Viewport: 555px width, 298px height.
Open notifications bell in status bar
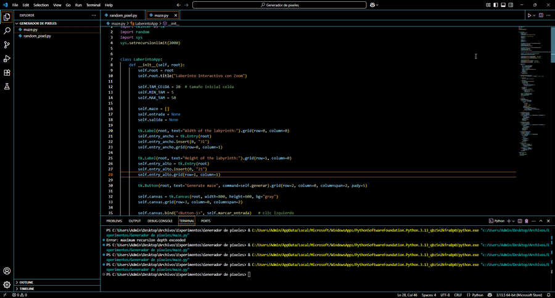(x=549, y=295)
